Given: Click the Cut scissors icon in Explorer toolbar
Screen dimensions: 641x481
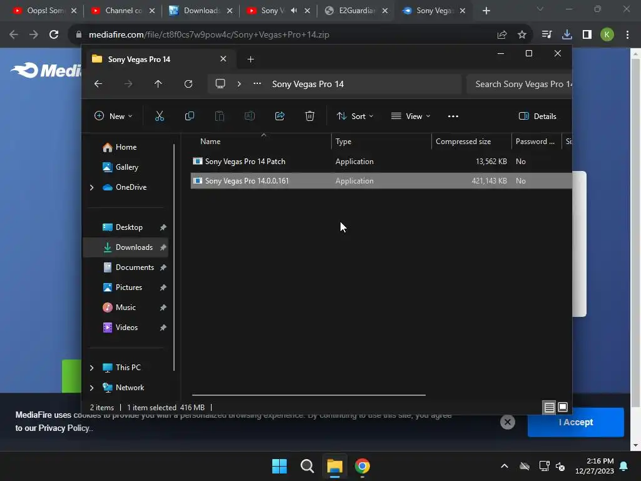Looking at the screenshot, I should coord(160,116).
